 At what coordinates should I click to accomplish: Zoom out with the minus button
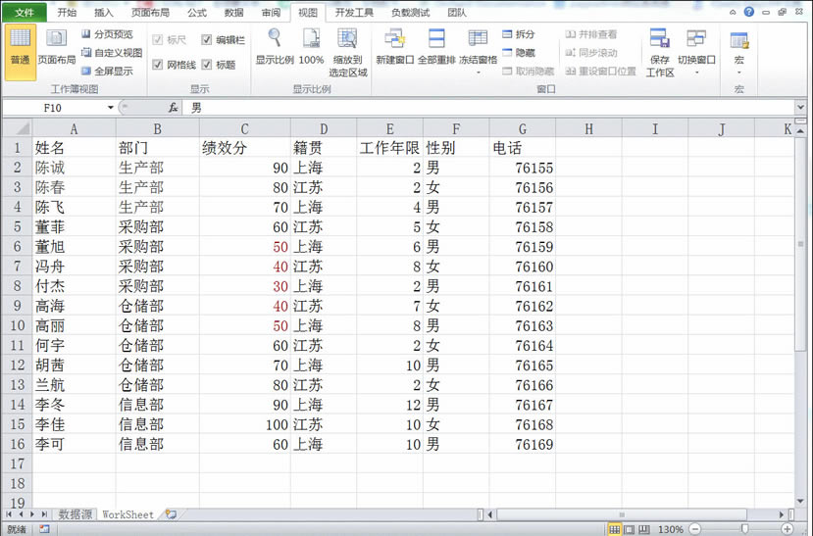tap(695, 529)
